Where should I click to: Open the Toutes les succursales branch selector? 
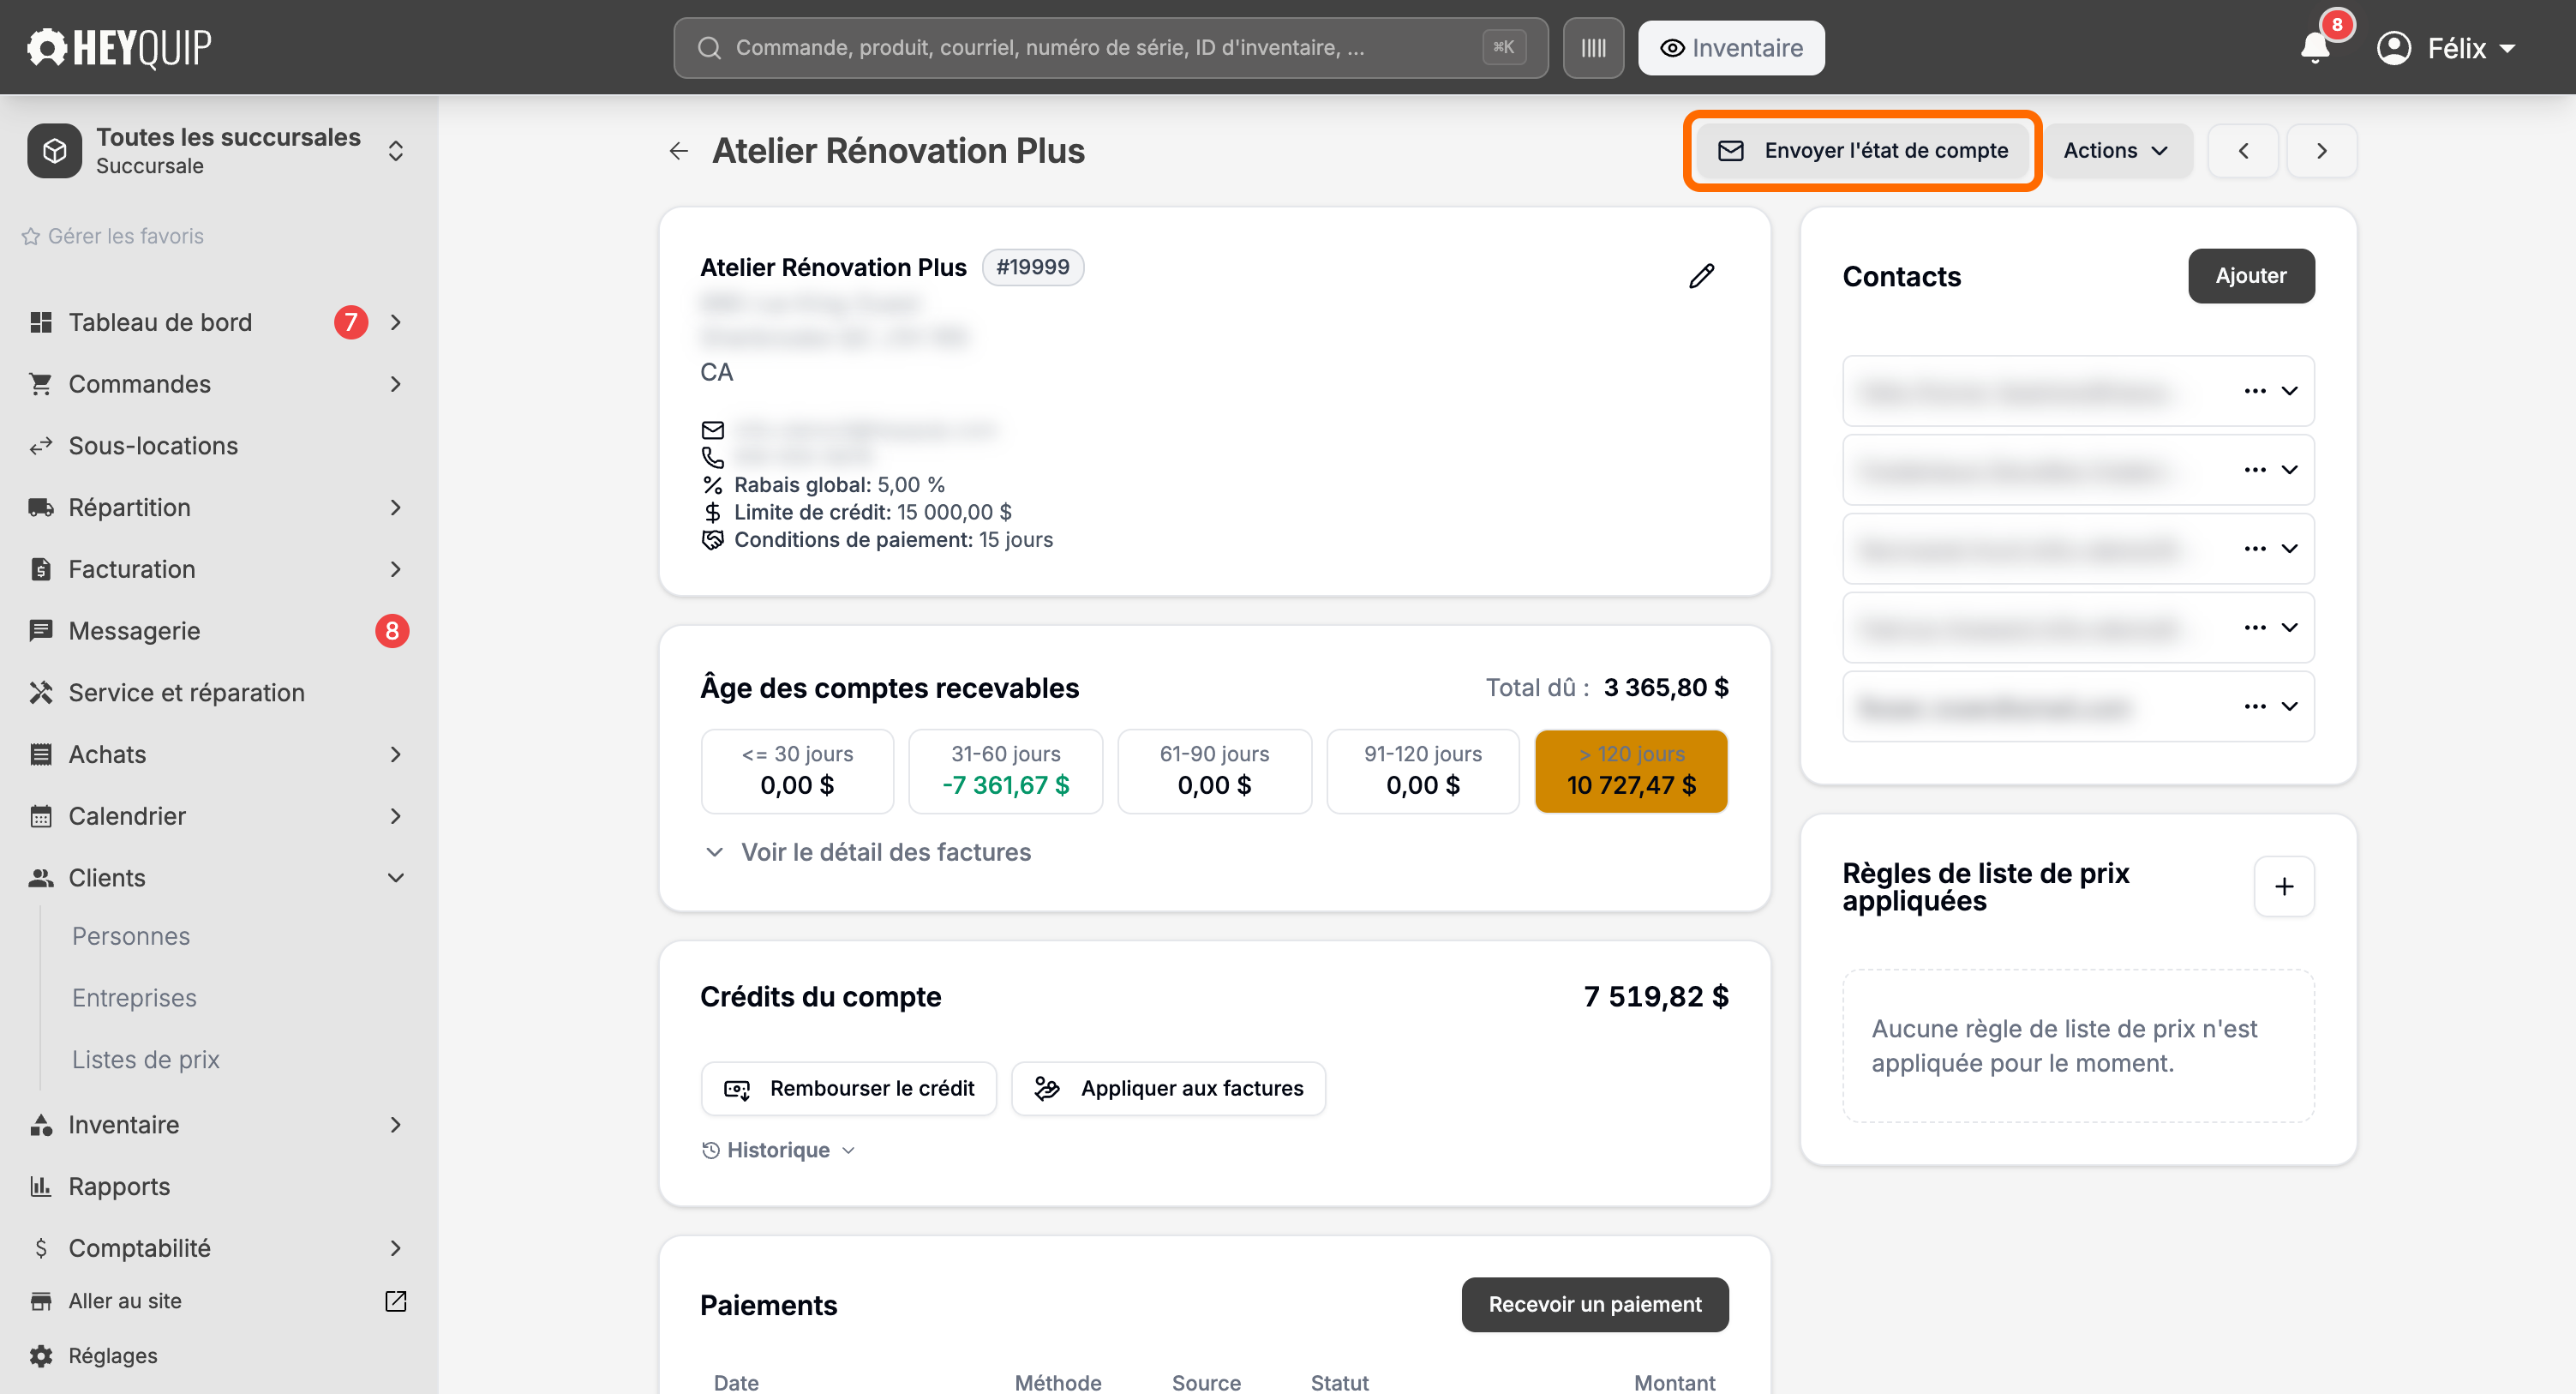216,151
